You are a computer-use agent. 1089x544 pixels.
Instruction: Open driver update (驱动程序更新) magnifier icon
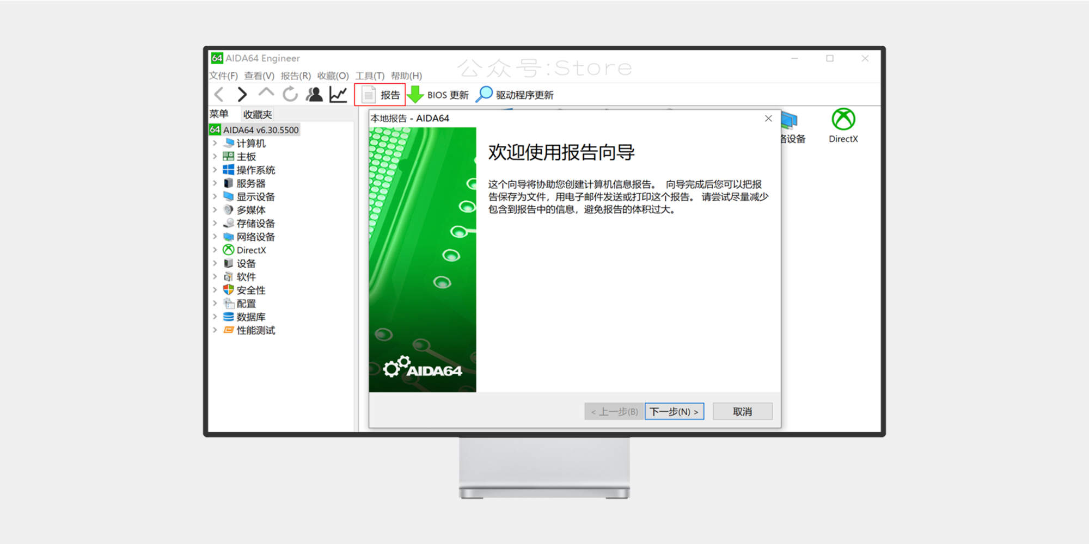coord(484,95)
